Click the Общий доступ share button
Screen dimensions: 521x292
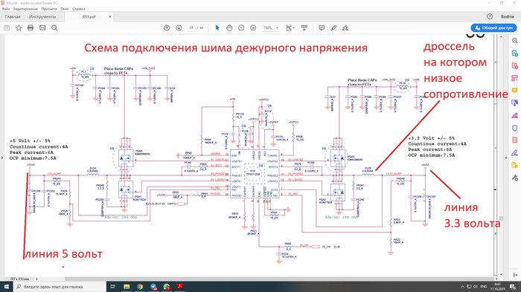(x=493, y=28)
